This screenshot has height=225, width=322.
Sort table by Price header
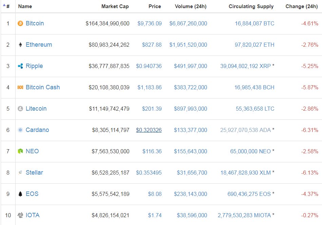155,6
